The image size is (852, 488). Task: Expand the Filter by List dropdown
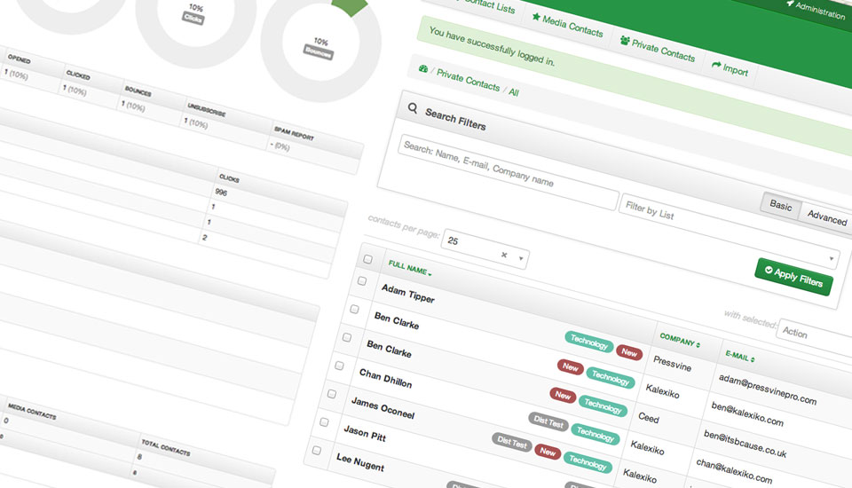click(832, 258)
